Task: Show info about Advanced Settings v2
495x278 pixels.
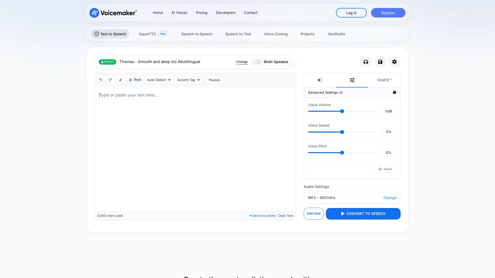Action: click(394, 92)
